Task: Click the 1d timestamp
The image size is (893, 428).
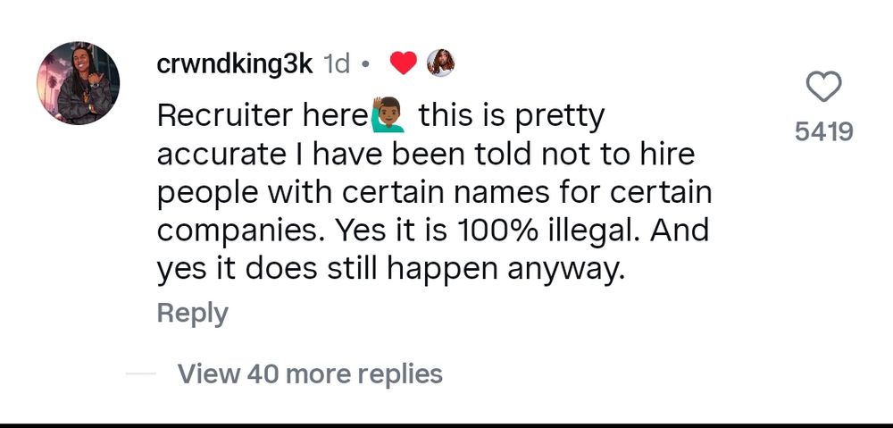Action: tap(336, 64)
